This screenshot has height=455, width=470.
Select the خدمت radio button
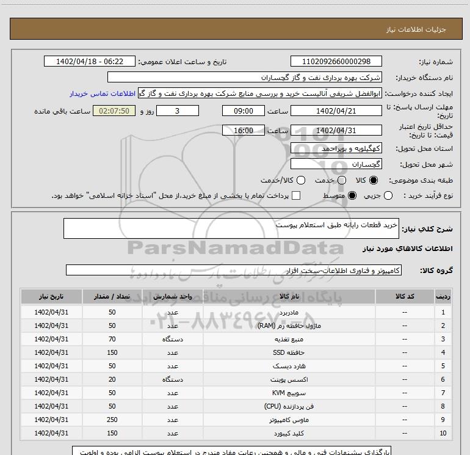click(342, 180)
